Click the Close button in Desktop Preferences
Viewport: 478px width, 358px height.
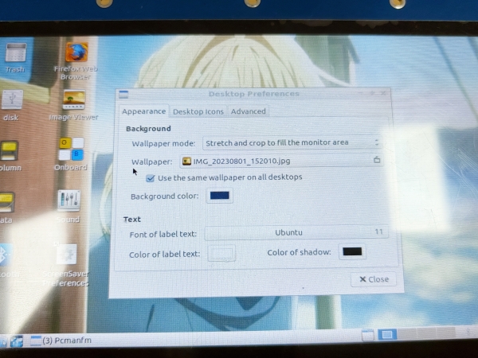click(373, 279)
